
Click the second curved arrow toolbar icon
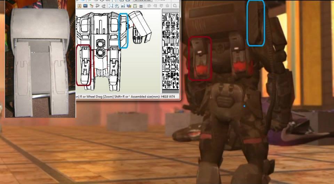(x=104, y=6)
